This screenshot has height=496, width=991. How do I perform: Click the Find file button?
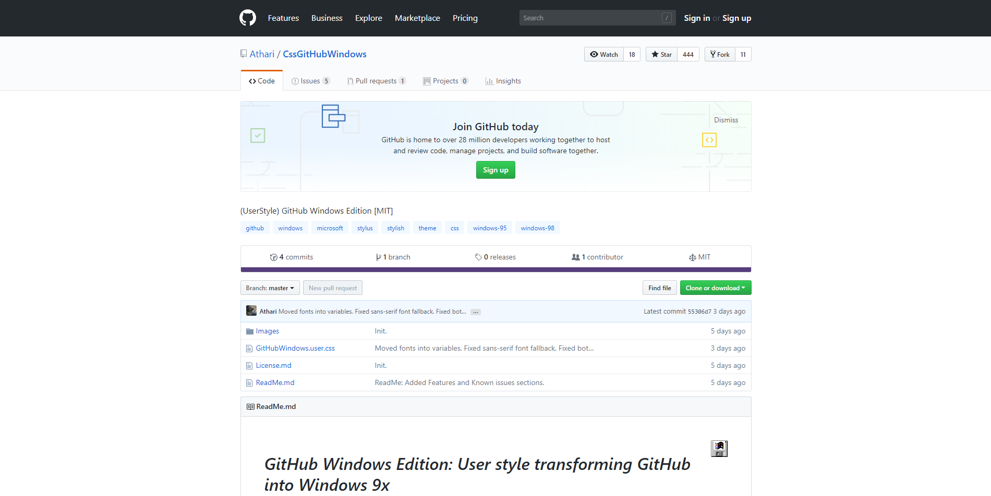[660, 288]
